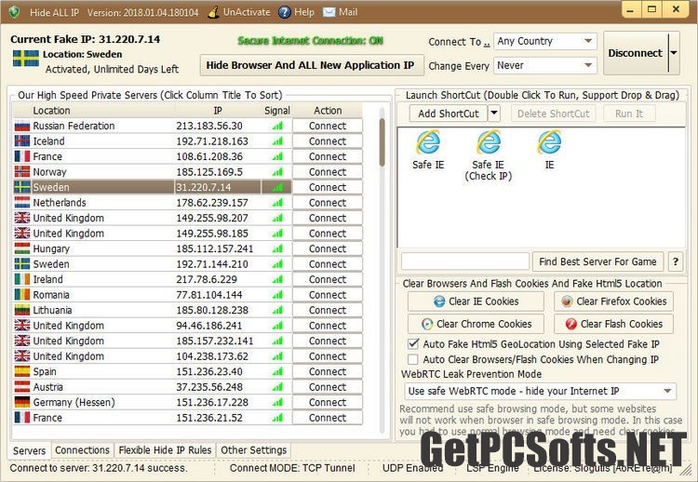Sort servers by Location column
The image size is (698, 482).
click(93, 111)
